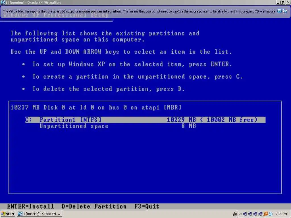Image resolution: width=291 pixels, height=218 pixels.
Task: Open the Windows Start button
Action: [x=8, y=214]
